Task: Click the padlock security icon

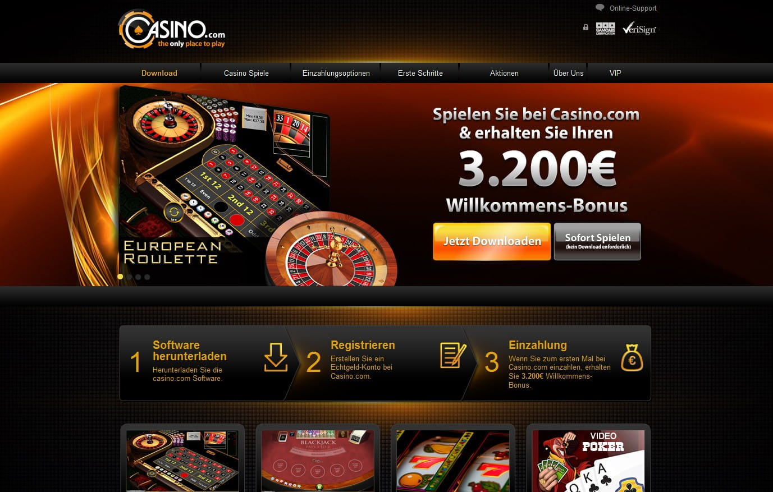Action: [x=586, y=27]
